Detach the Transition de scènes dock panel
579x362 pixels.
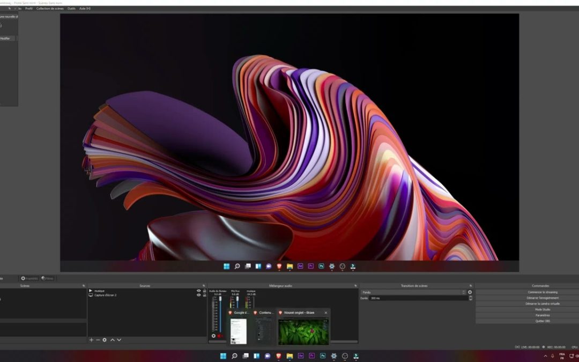[471, 286]
